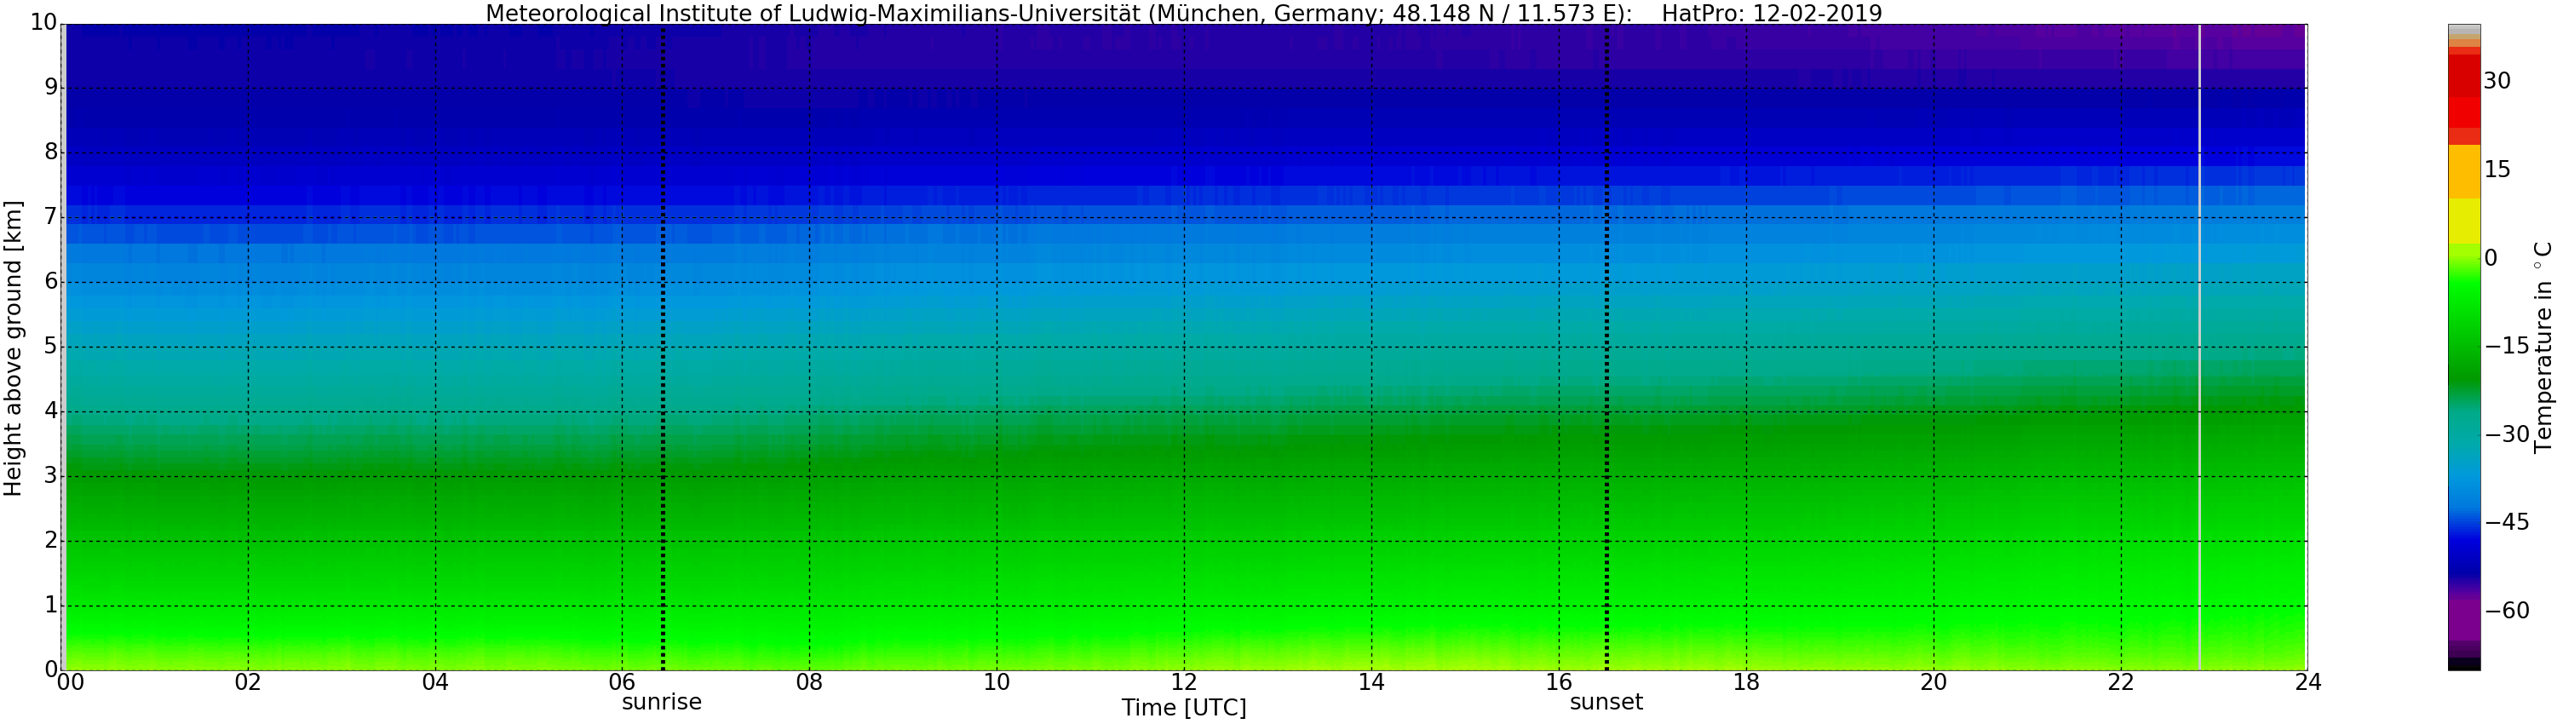2563x724 pixels.
Task: Click the red band of the temperature colorbar
Action: point(2463,91)
